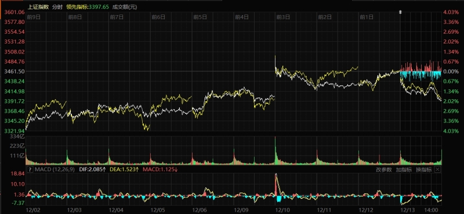Click the DEA:1.523 readout
This screenshot has height=214, width=464.
point(124,169)
